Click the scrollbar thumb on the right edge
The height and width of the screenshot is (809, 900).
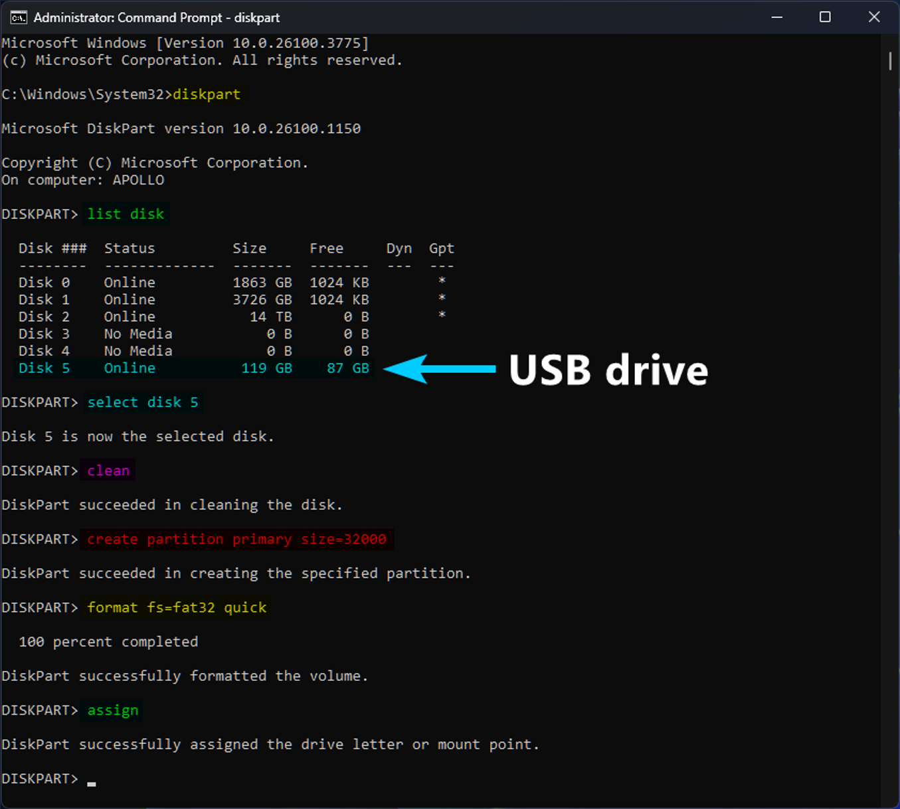(890, 60)
